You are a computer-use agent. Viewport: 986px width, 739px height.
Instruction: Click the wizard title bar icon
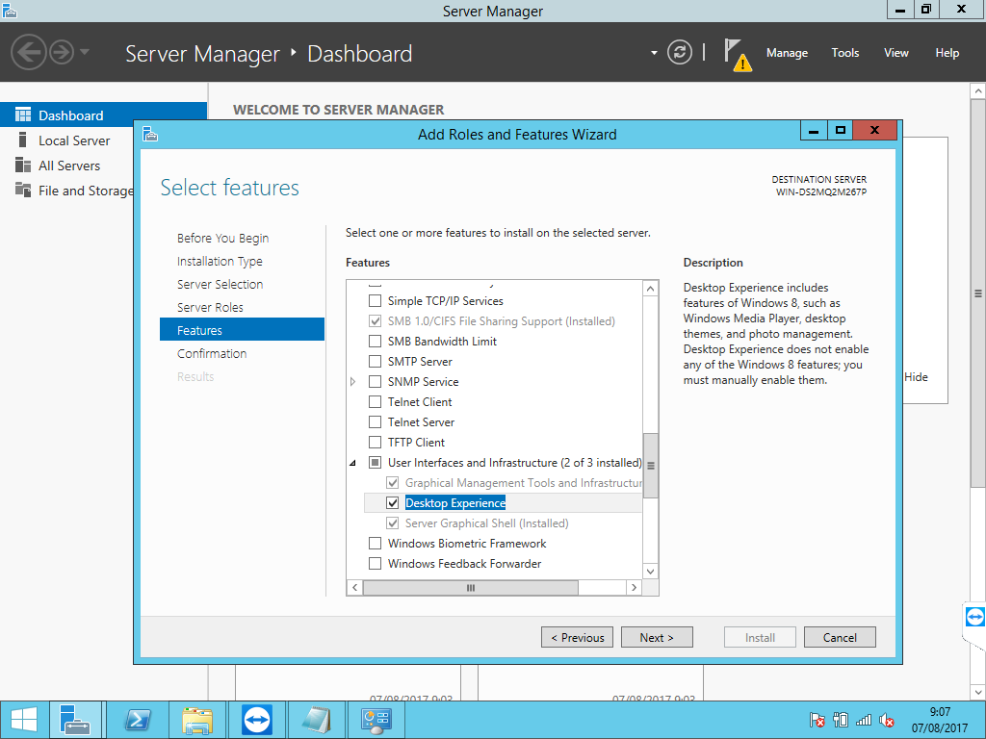(x=149, y=134)
